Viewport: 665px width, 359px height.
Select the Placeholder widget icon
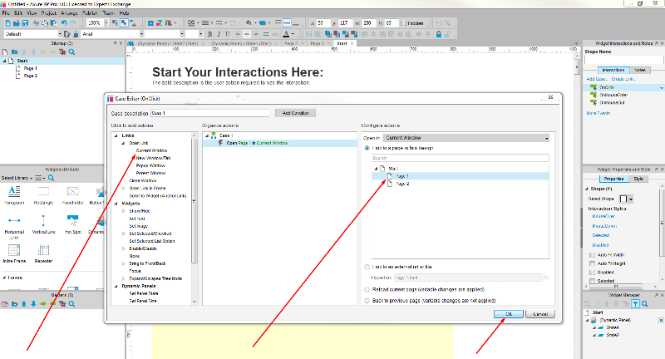coord(72,192)
